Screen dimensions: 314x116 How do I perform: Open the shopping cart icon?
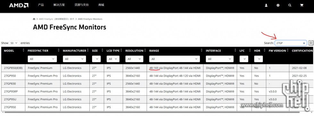click(302, 5)
